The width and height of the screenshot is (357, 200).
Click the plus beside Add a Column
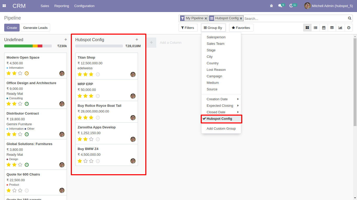click(151, 42)
